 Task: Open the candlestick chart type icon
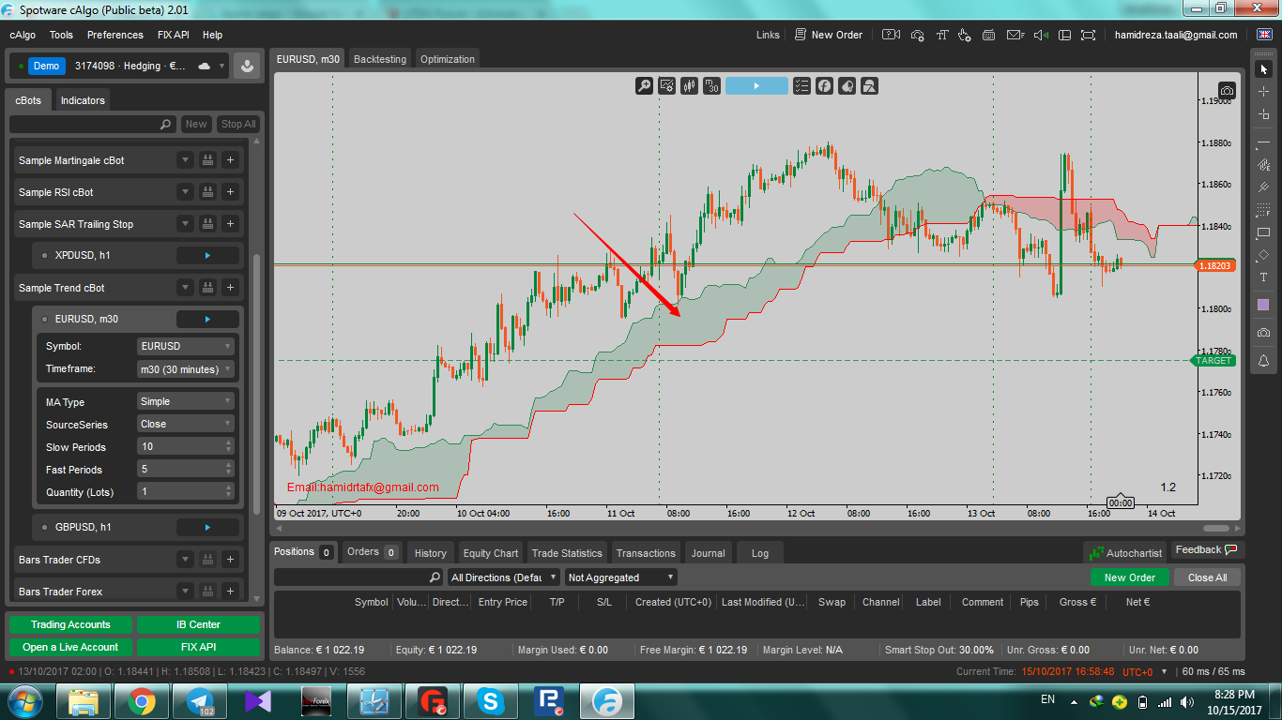coord(690,85)
